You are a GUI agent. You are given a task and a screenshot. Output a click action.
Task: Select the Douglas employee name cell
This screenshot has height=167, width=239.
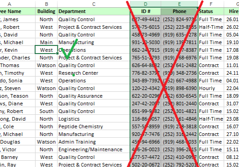18,142
